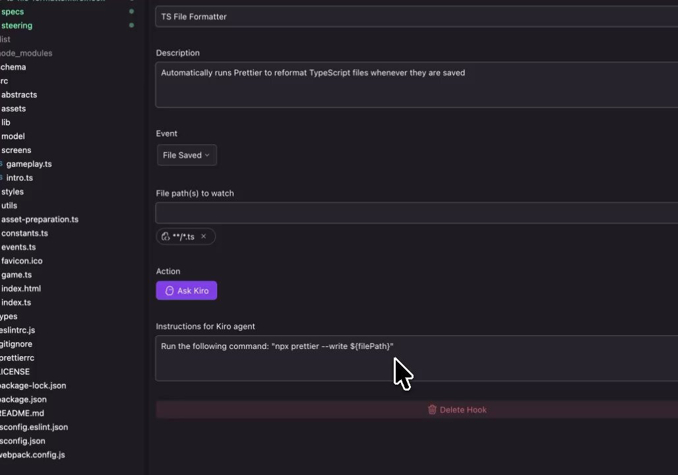The height and width of the screenshot is (475, 678).
Task: Open the specs folder in the explorer
Action: tap(13, 12)
